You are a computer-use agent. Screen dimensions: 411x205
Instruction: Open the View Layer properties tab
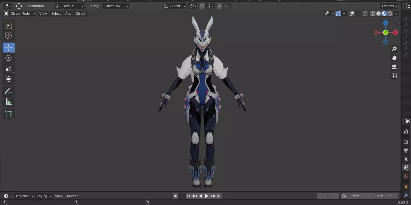pyautogui.click(x=406, y=159)
